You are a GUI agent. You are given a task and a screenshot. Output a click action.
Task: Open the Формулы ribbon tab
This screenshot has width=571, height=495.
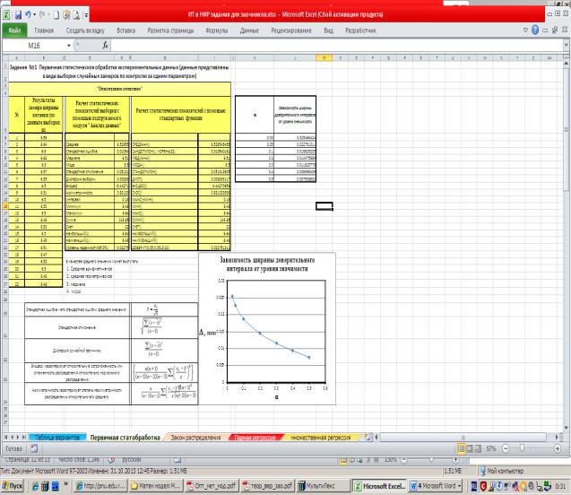pos(217,30)
